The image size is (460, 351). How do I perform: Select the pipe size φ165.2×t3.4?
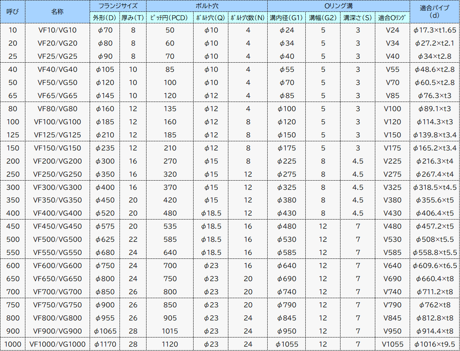coord(435,148)
